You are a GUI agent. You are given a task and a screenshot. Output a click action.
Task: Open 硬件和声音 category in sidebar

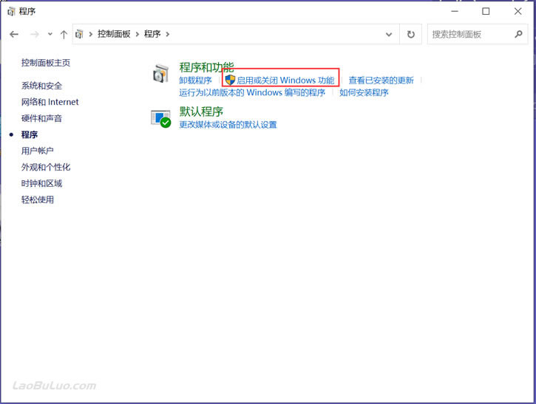41,118
